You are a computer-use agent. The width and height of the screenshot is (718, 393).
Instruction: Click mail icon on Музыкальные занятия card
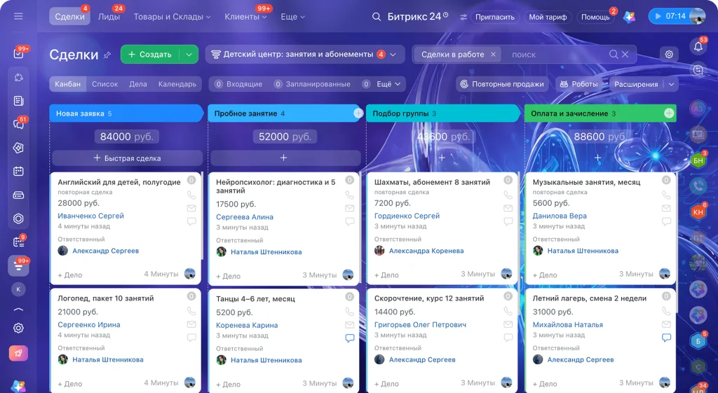pyautogui.click(x=666, y=208)
